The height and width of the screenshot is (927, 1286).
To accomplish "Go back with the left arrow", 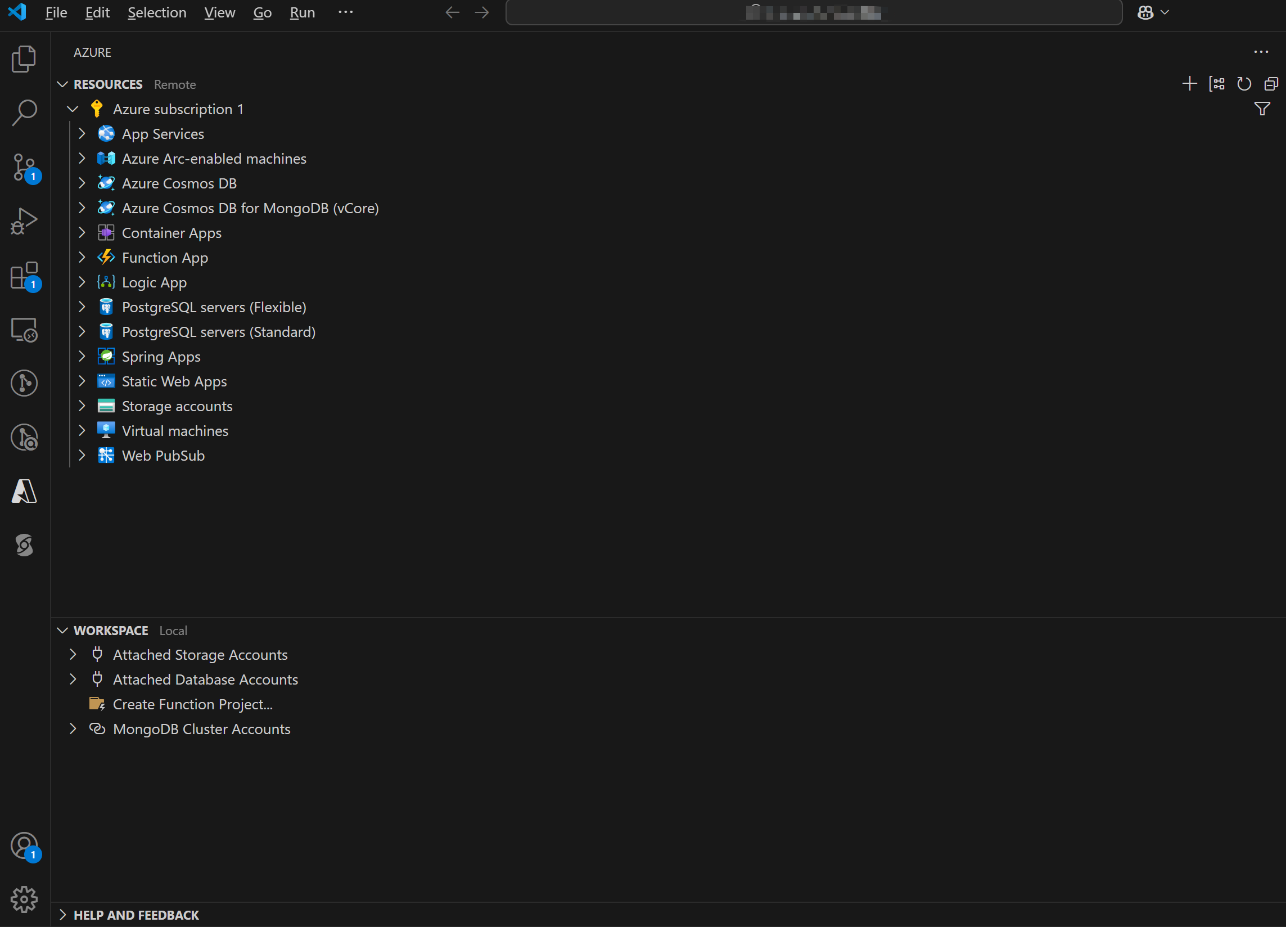I will [452, 12].
